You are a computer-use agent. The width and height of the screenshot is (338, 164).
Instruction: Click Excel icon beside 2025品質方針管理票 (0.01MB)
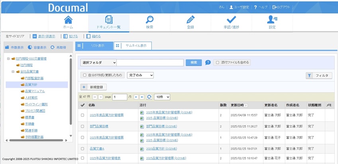[142, 158]
